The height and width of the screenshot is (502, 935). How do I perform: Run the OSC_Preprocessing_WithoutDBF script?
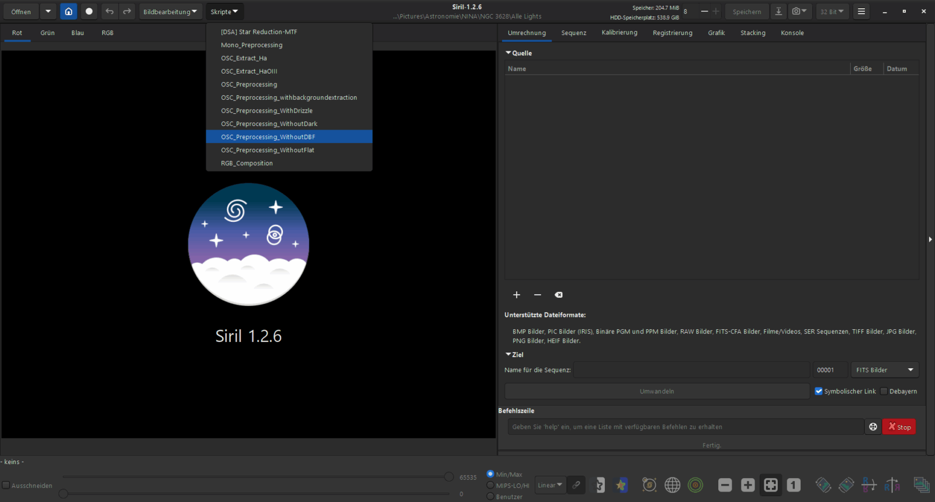pyautogui.click(x=289, y=137)
